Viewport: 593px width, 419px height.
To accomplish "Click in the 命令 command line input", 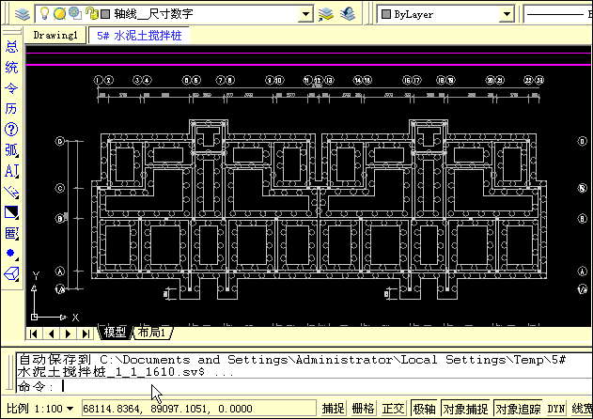I will tap(303, 386).
